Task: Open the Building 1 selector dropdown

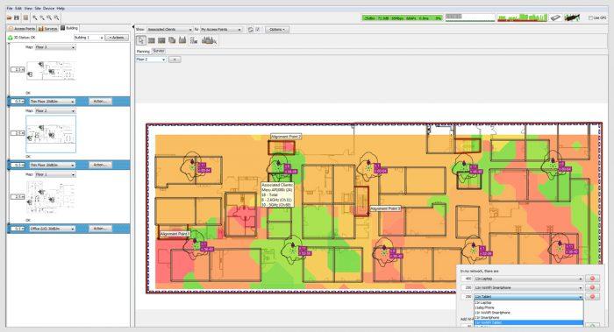Action: coord(89,38)
